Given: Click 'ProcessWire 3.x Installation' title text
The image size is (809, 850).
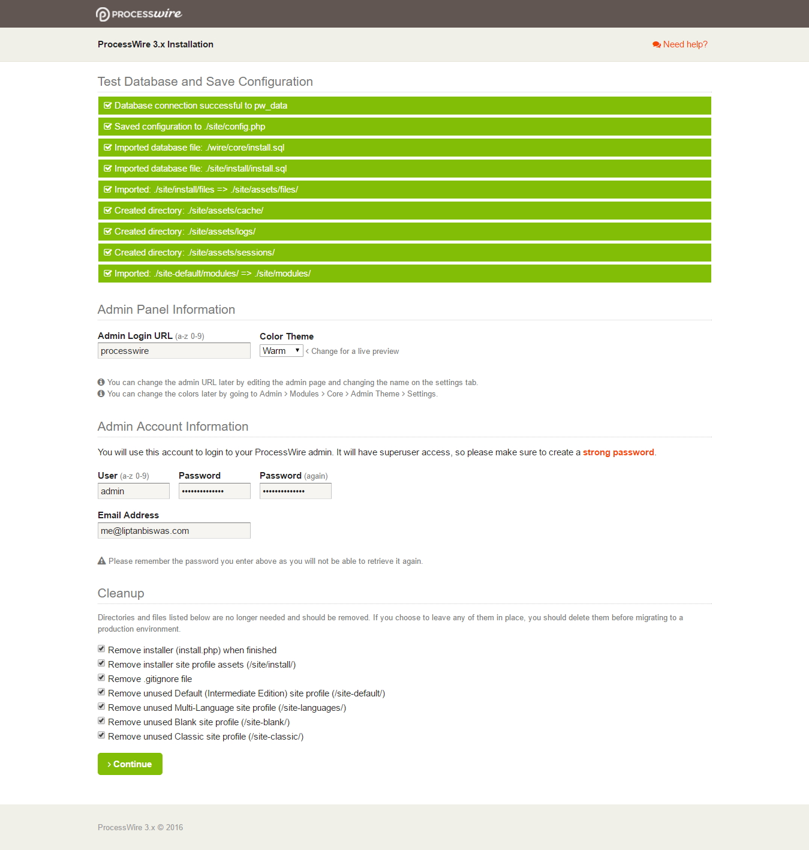Looking at the screenshot, I should (155, 44).
